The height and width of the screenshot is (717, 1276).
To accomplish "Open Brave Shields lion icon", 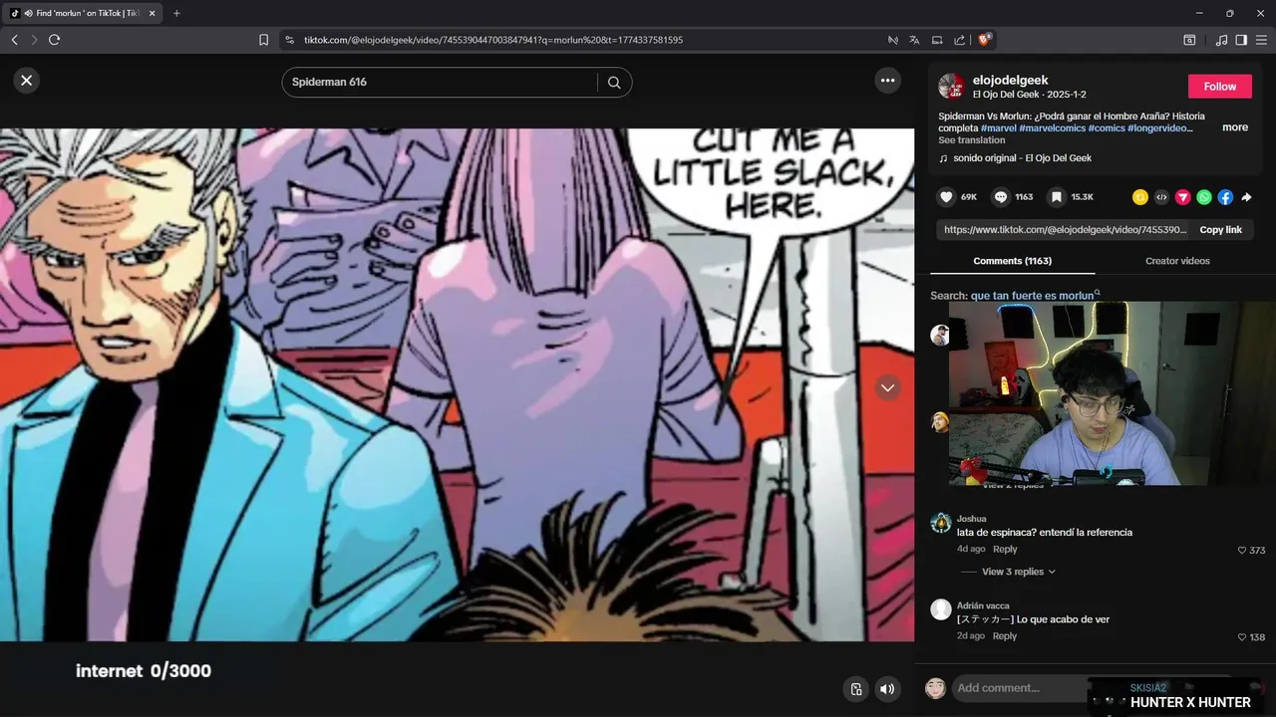I will point(985,40).
